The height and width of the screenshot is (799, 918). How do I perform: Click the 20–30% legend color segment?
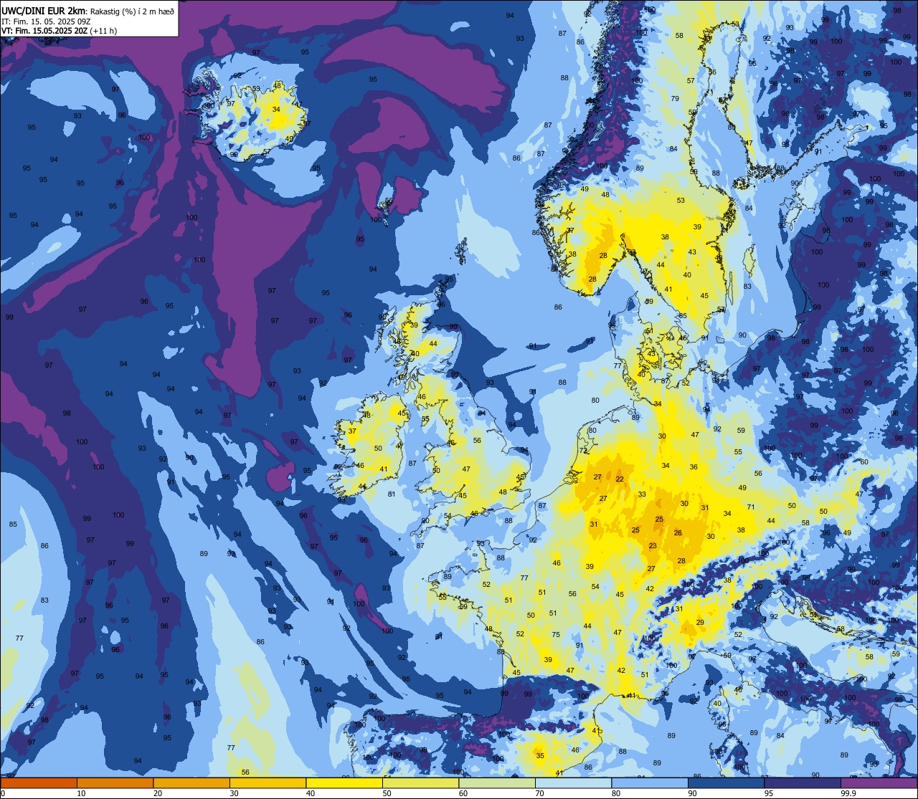point(191,783)
